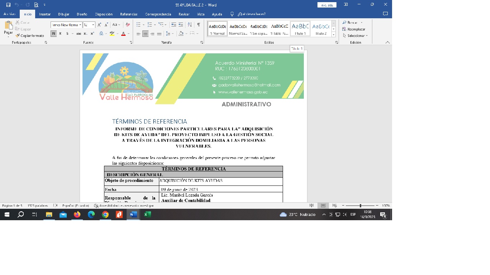Click the red font color swatch
The height and width of the screenshot is (275, 490).
coord(123,34)
